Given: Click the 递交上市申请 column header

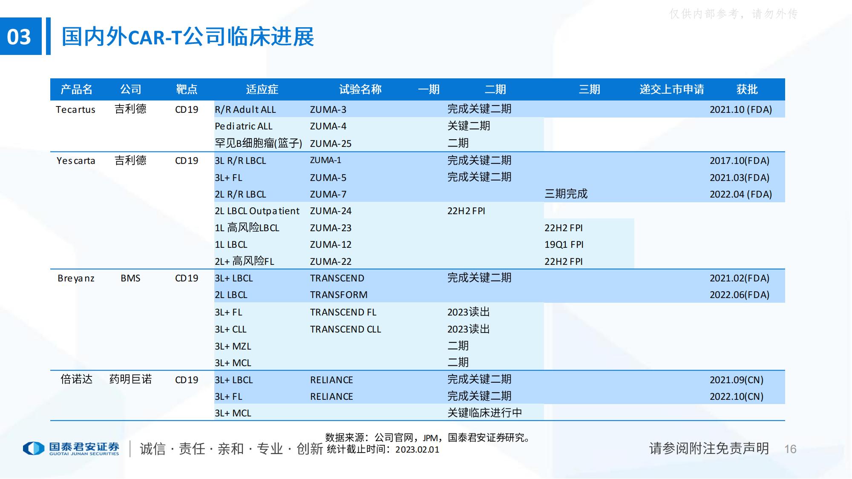Looking at the screenshot, I should tap(671, 89).
